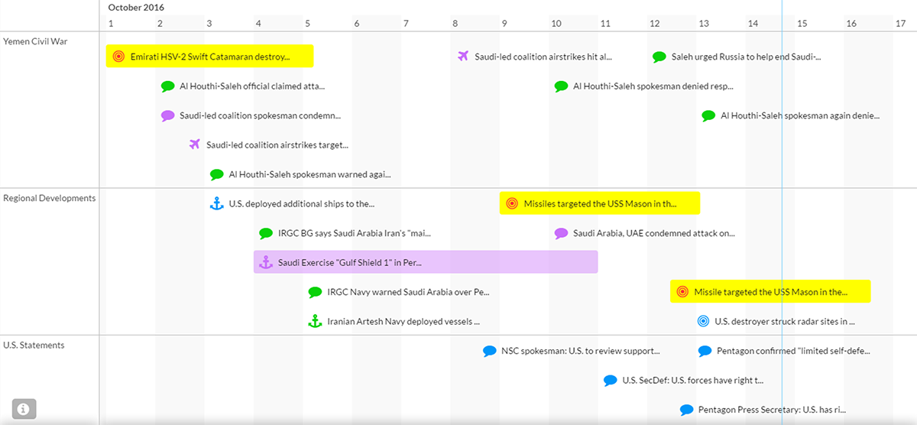Select the U.S. Statements row label
This screenshot has height=425, width=917.
[x=34, y=345]
